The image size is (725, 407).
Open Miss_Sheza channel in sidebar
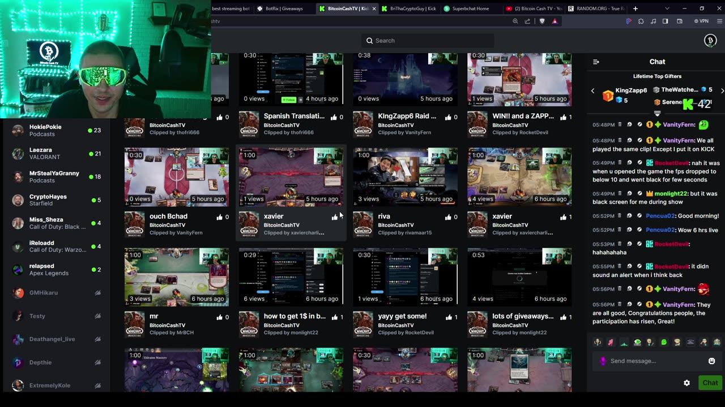click(x=57, y=223)
